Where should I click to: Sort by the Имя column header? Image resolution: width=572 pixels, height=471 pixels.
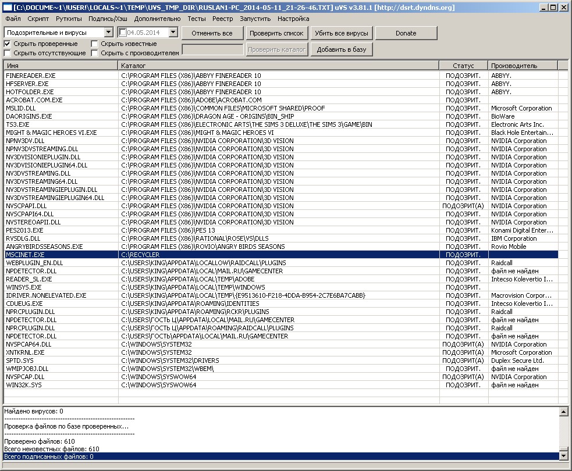[x=61, y=66]
